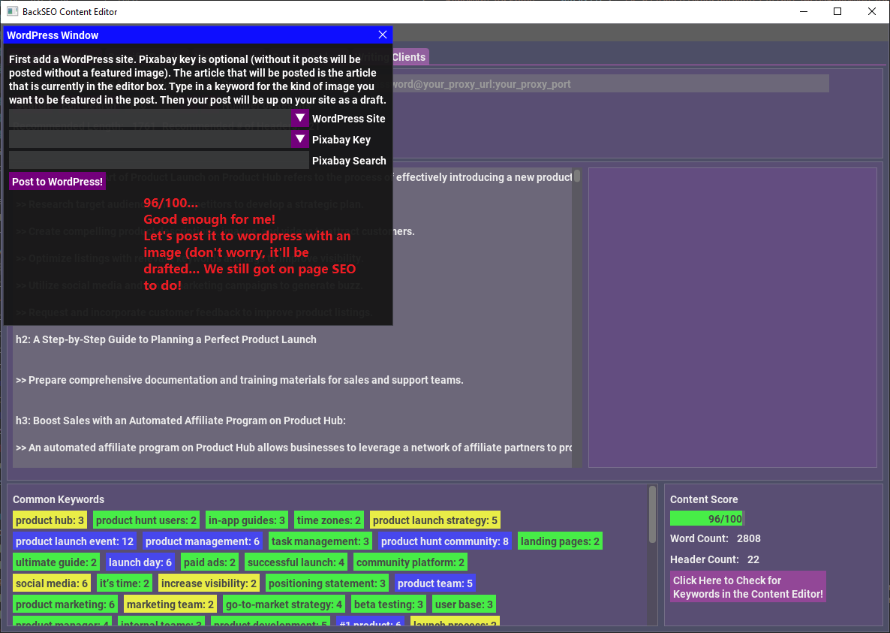
Task: Click the 'product hub: 3' keyword tag
Action: [50, 520]
